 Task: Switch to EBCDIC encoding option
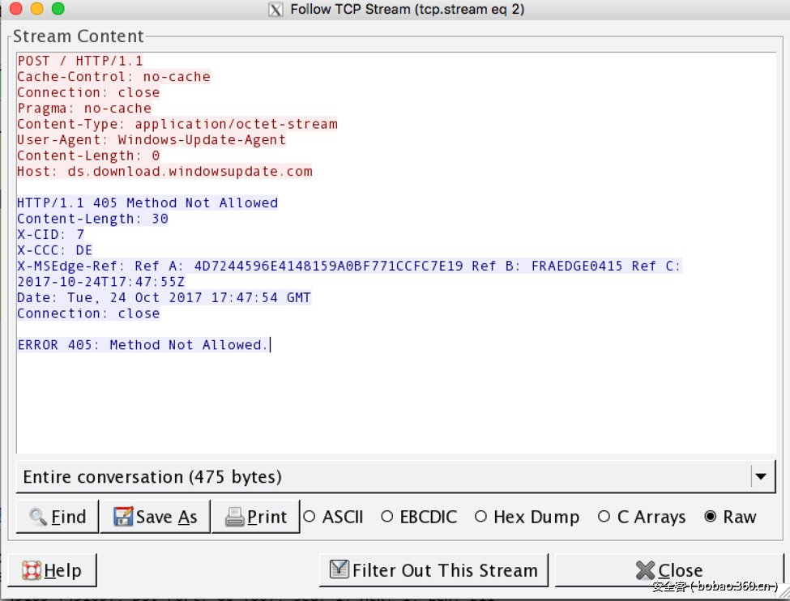(x=386, y=517)
